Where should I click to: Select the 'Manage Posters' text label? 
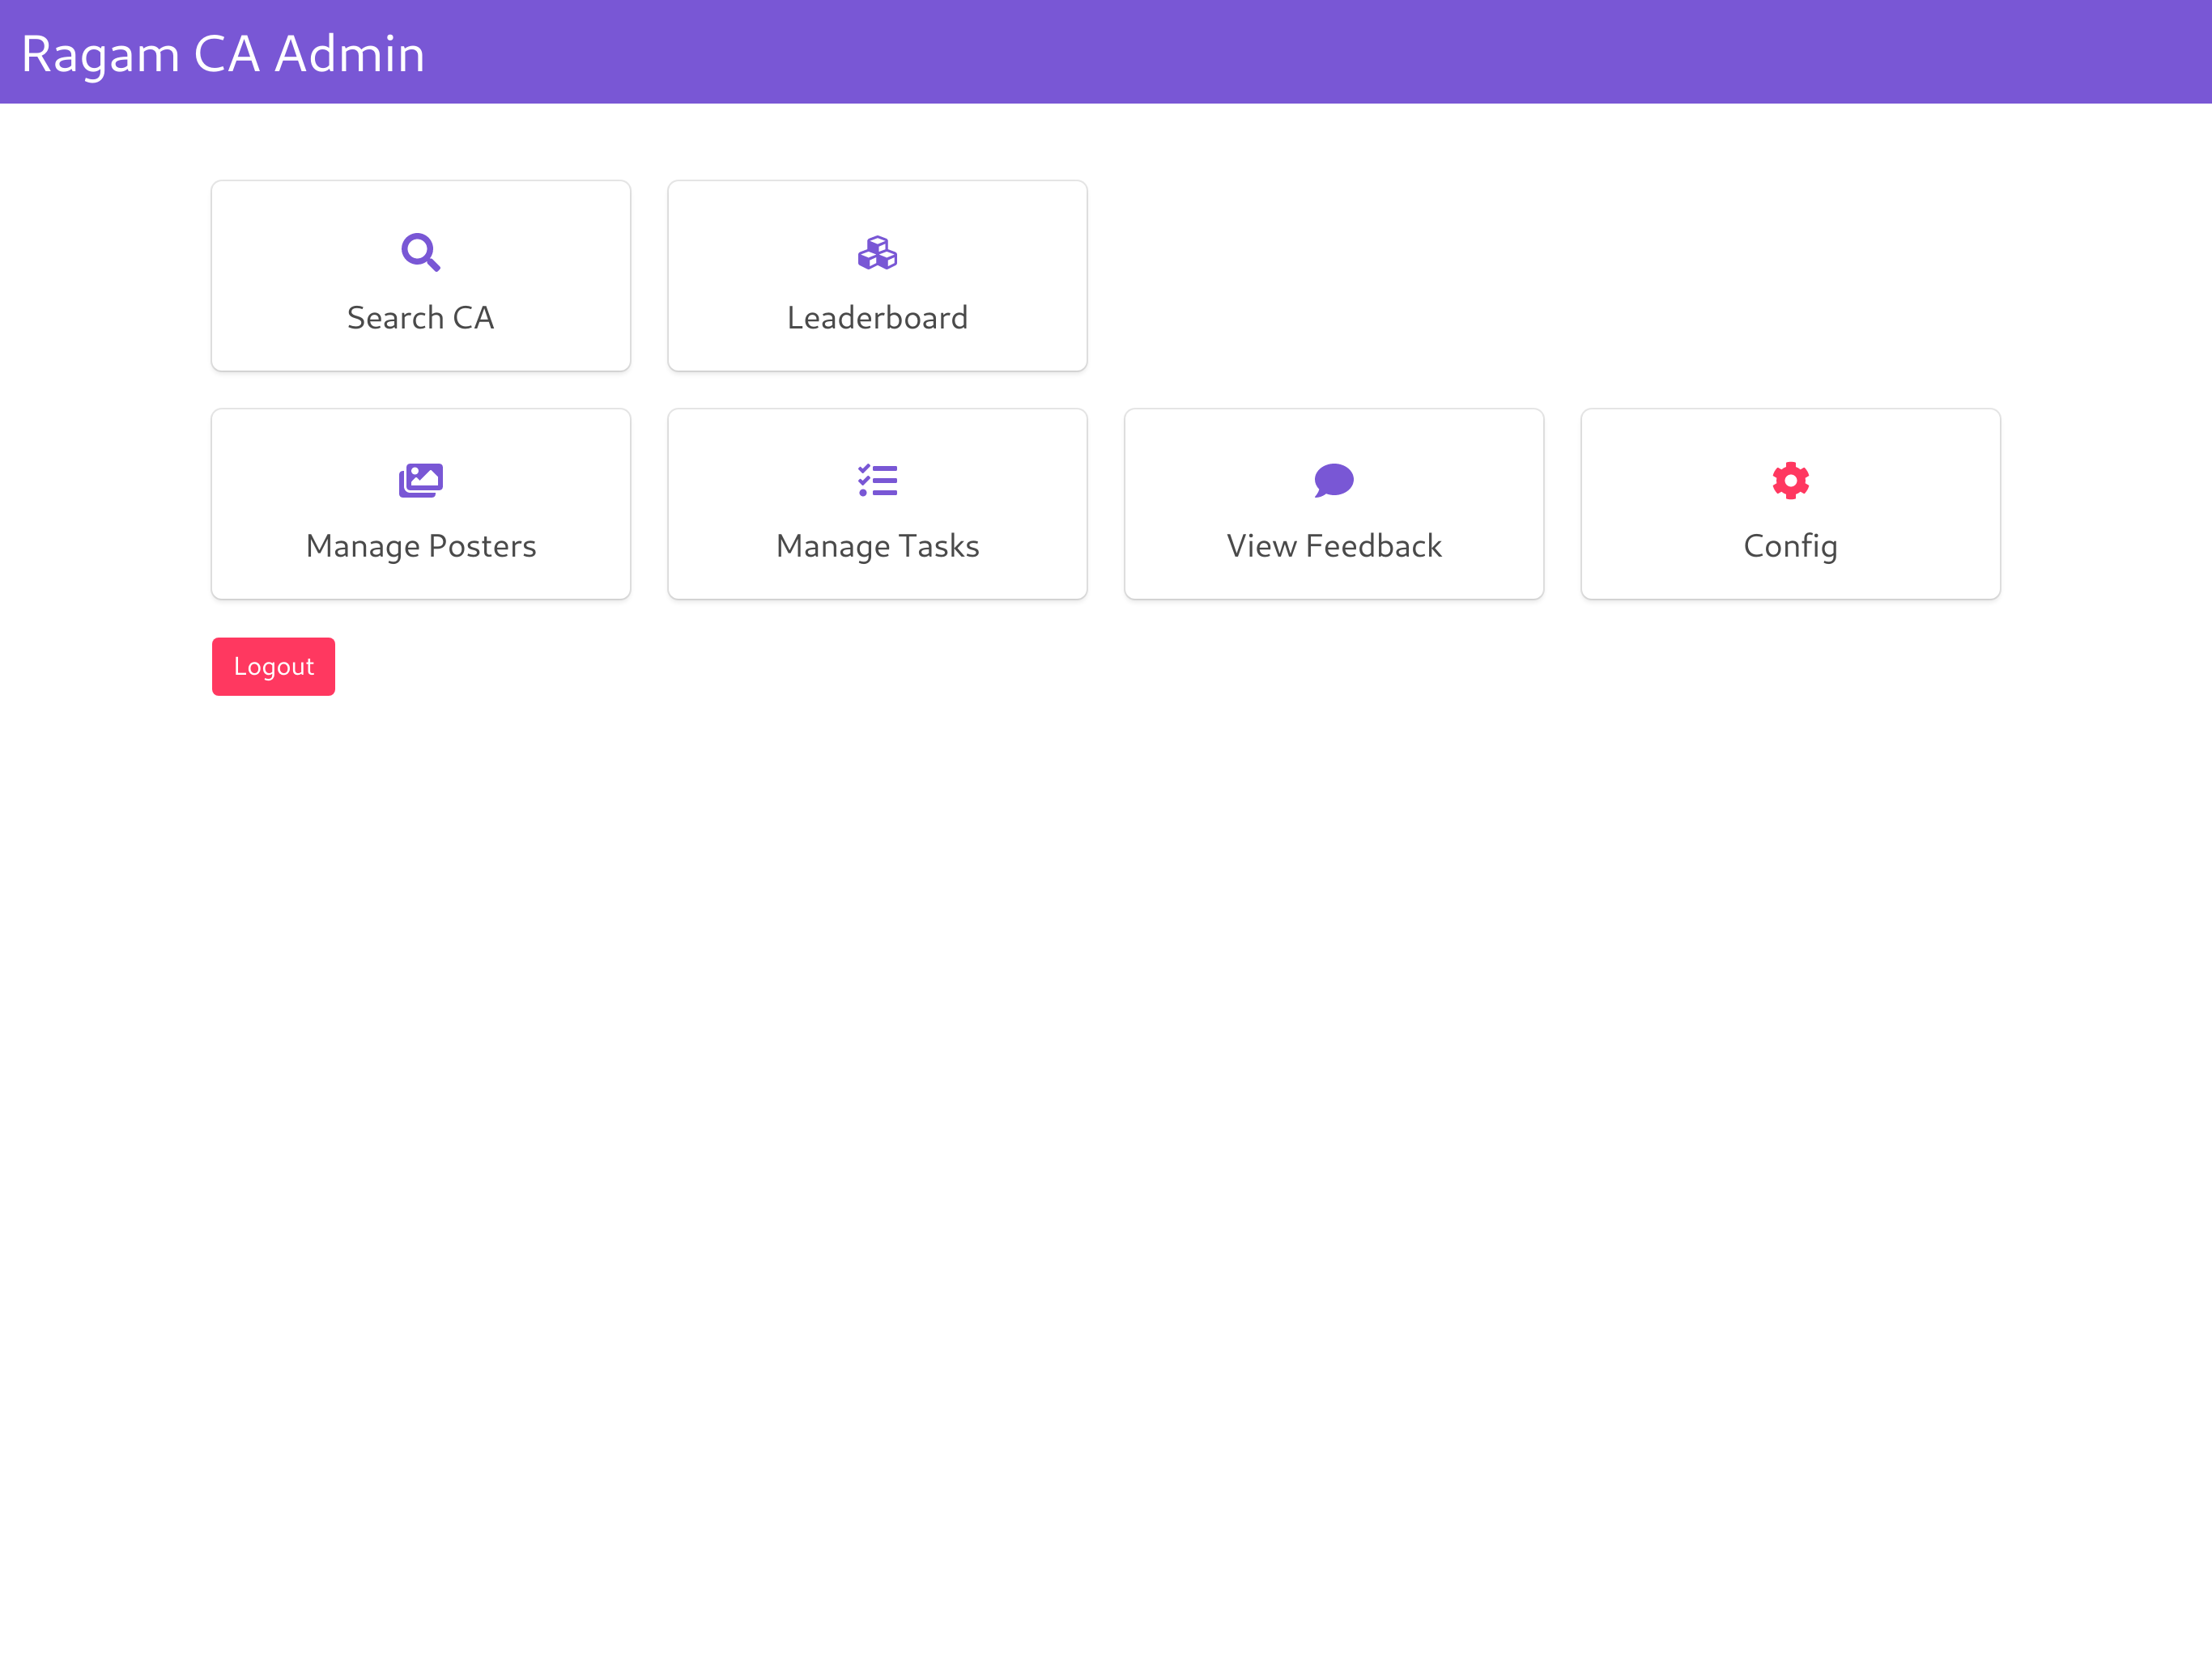pyautogui.click(x=420, y=545)
